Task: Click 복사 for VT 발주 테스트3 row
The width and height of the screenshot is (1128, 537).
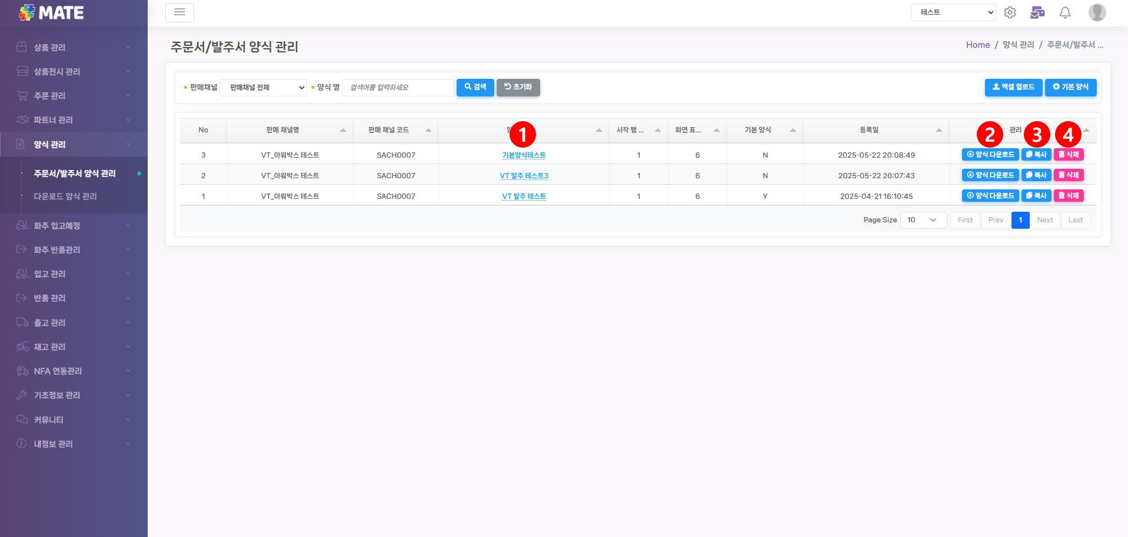Action: coord(1036,175)
